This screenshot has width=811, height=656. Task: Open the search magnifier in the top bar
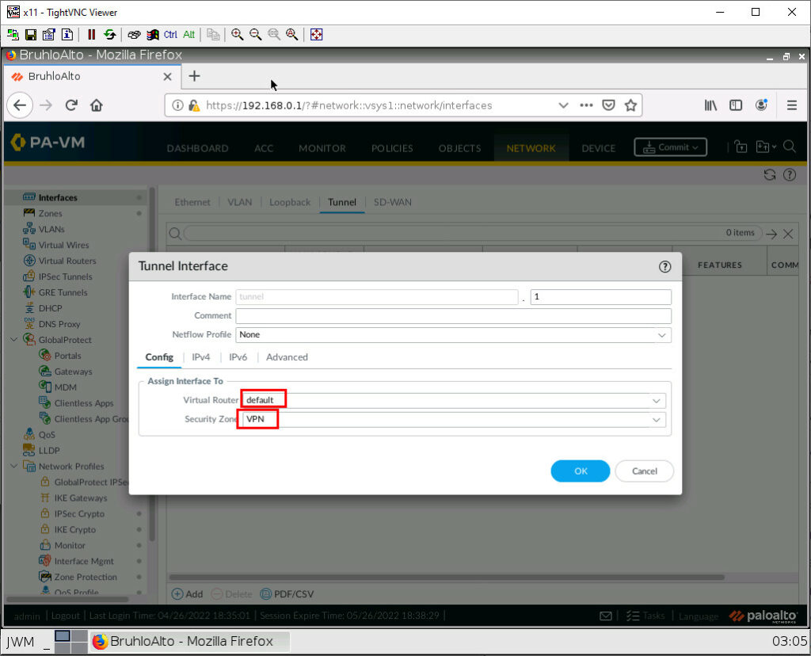point(790,147)
